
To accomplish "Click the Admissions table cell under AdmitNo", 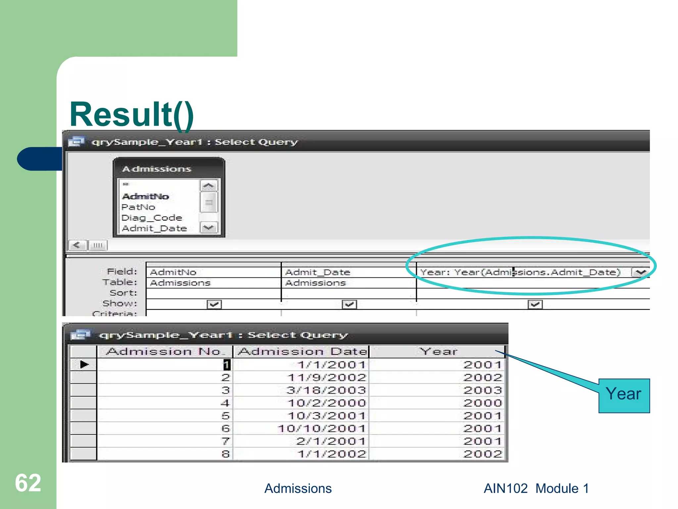I will coord(214,283).
